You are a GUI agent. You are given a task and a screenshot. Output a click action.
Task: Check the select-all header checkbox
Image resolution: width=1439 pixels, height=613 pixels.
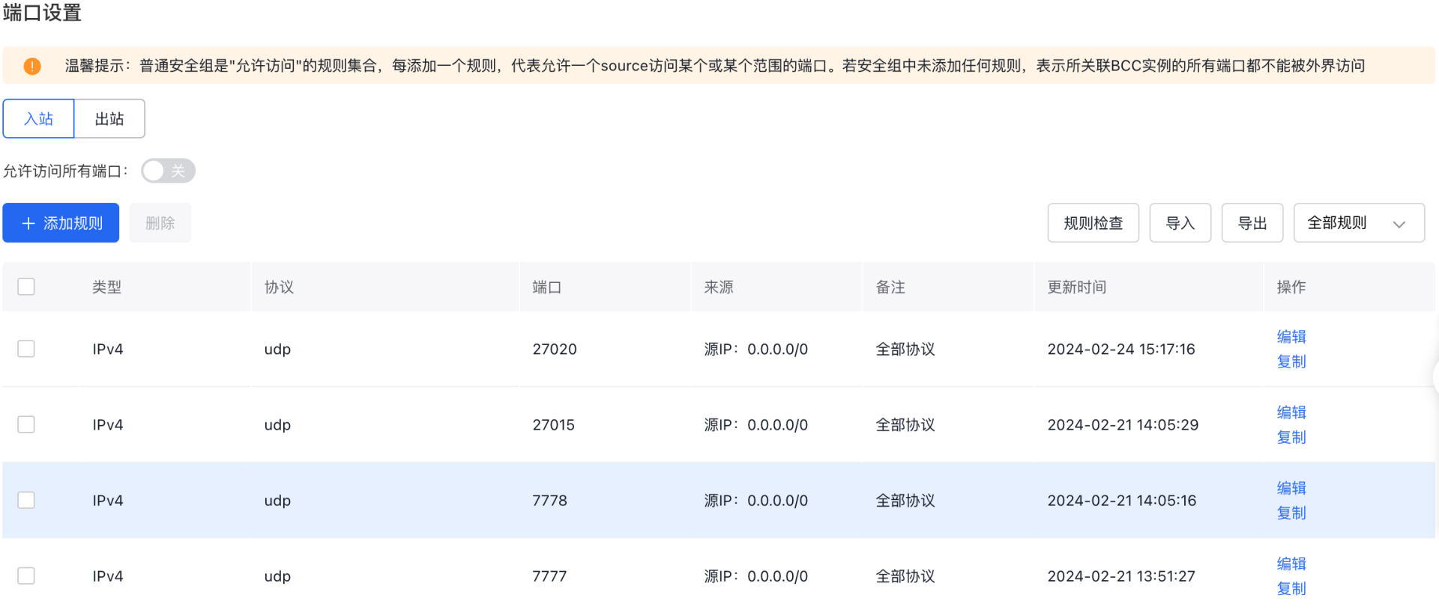[x=26, y=287]
